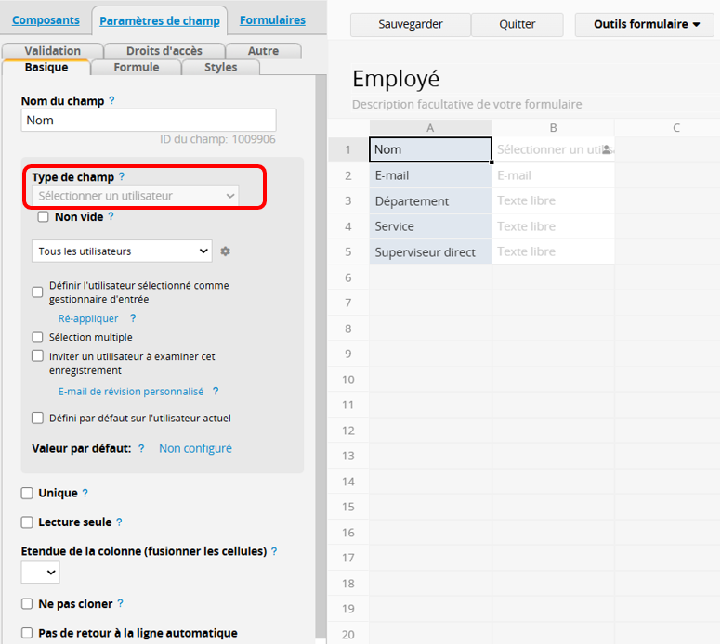Open the Etendue de la colonne dropdown
The image size is (721, 644).
coord(40,573)
